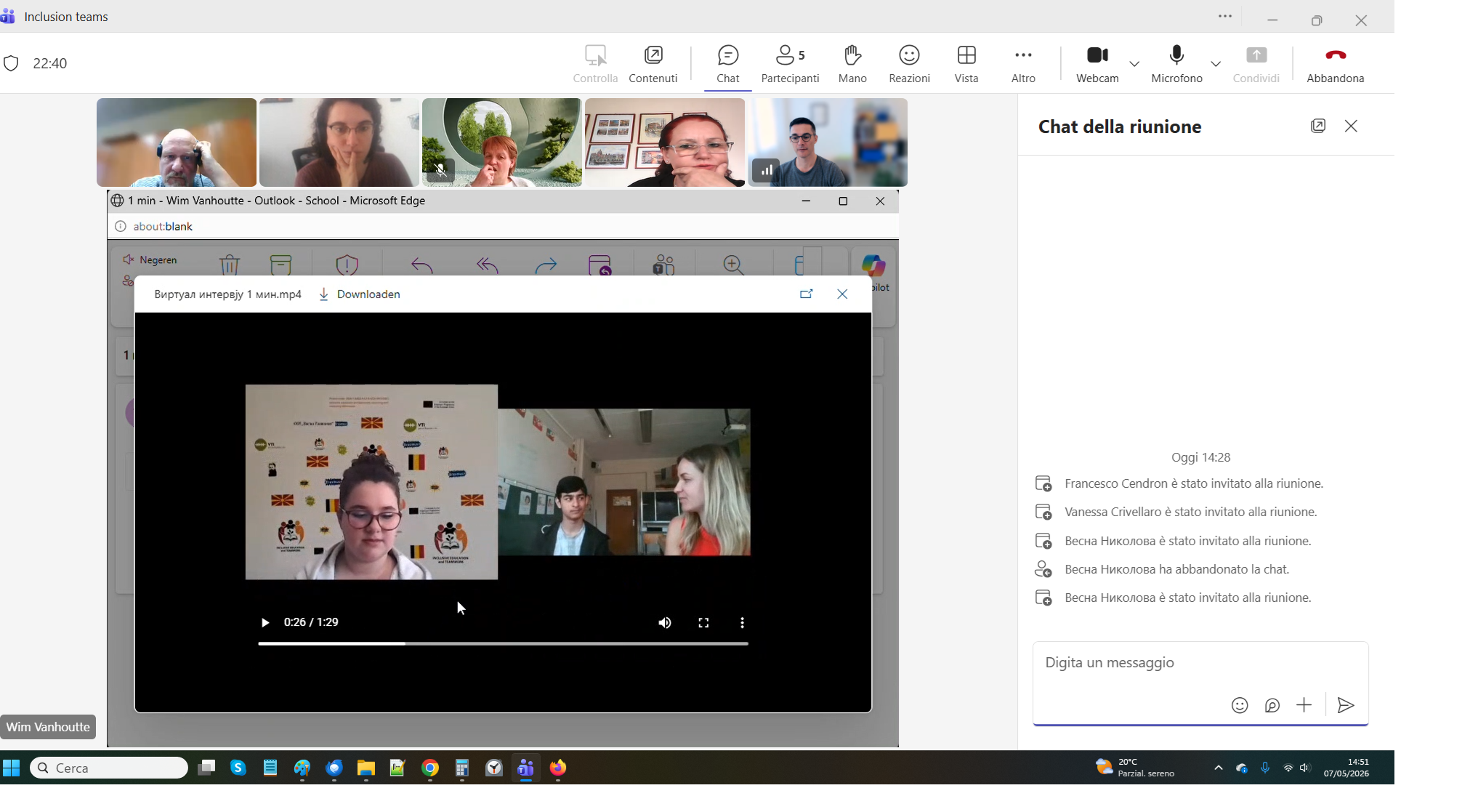Expand the Webcam options chevron

coord(1134,64)
